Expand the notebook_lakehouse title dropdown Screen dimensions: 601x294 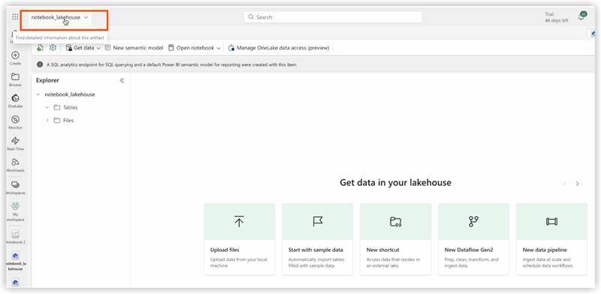(x=59, y=17)
